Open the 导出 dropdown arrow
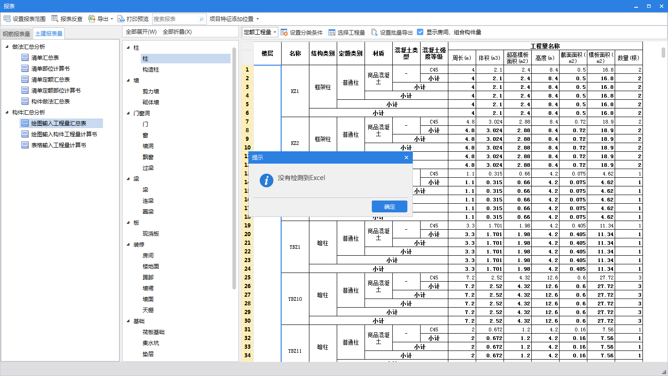Screen dimensions: 668x376 (x=112, y=19)
